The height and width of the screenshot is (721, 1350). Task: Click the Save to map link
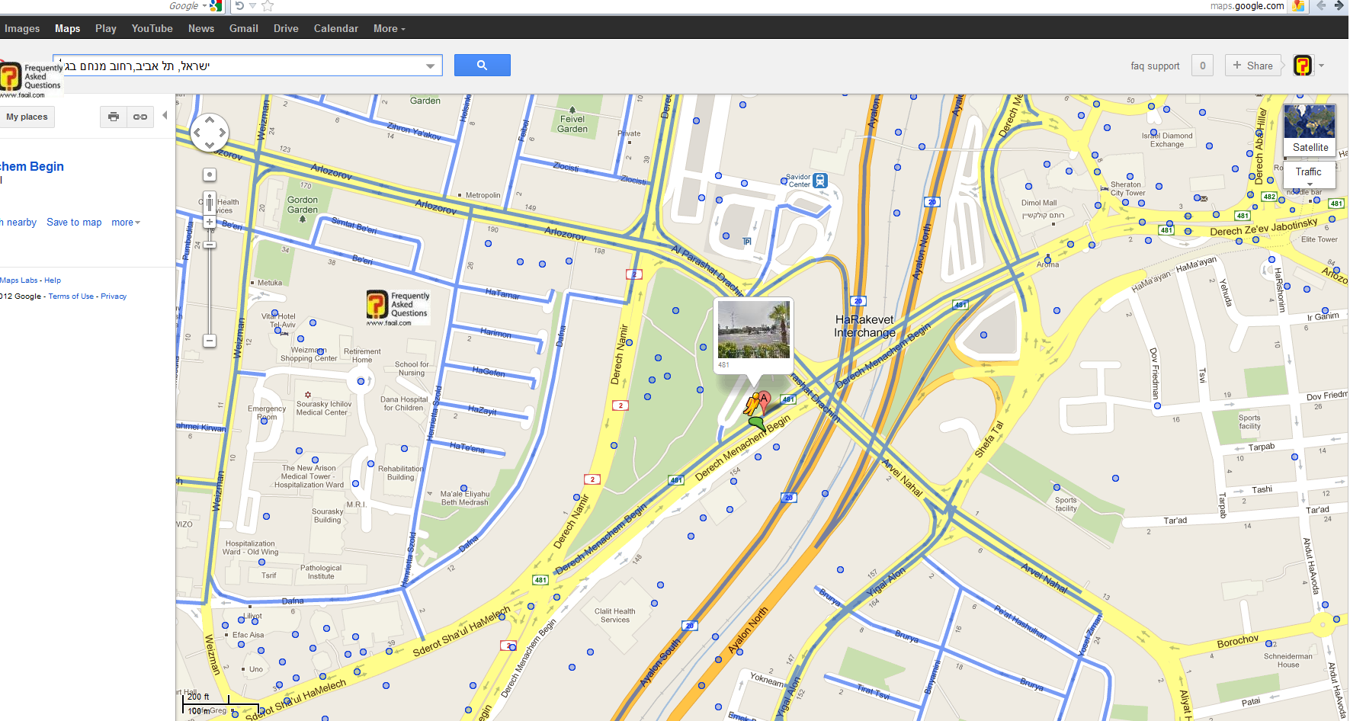(74, 223)
